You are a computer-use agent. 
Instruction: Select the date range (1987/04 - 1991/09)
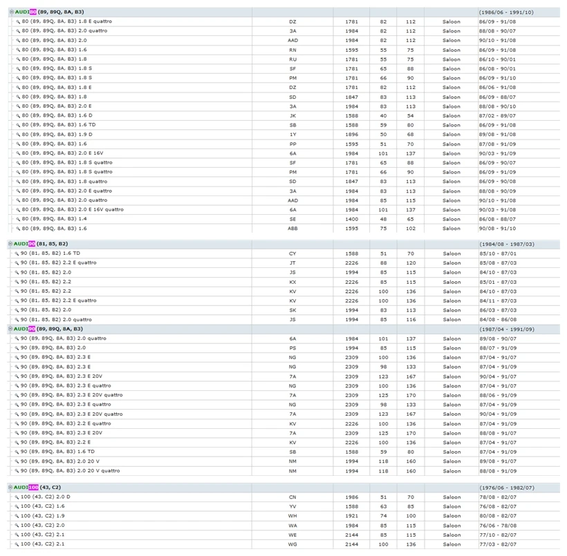(507, 329)
